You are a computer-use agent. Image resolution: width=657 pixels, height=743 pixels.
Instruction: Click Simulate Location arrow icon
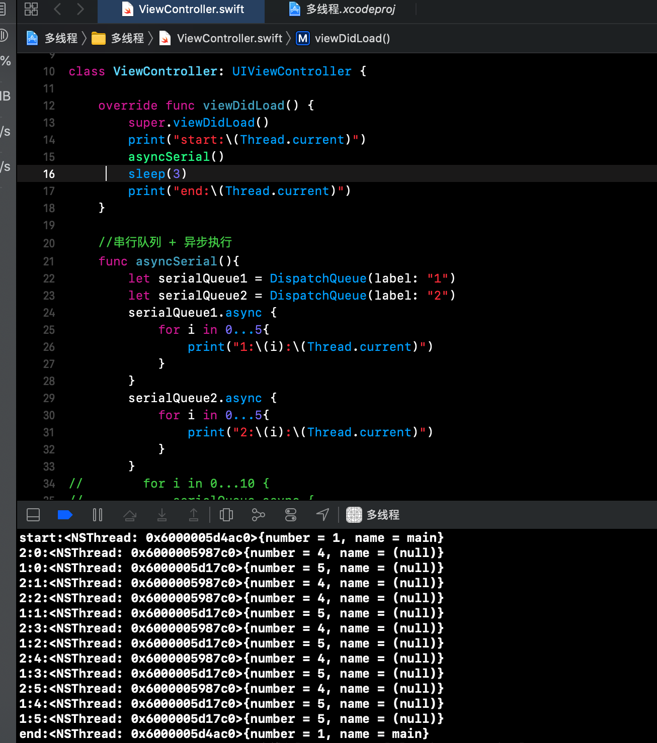coord(322,515)
